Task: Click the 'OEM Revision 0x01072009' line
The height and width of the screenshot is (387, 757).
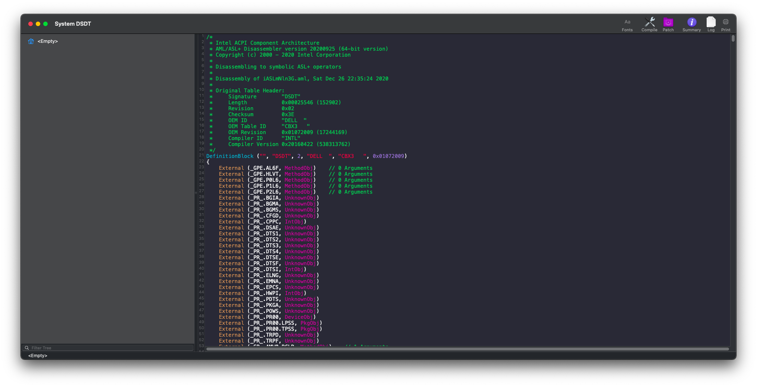Action: click(278, 132)
